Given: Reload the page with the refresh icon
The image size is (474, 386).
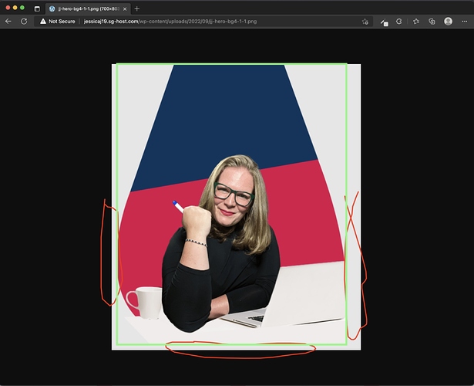Looking at the screenshot, I should (x=24, y=22).
